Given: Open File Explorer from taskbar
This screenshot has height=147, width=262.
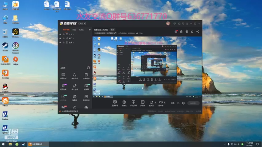Looking at the screenshot, I should (10, 144).
